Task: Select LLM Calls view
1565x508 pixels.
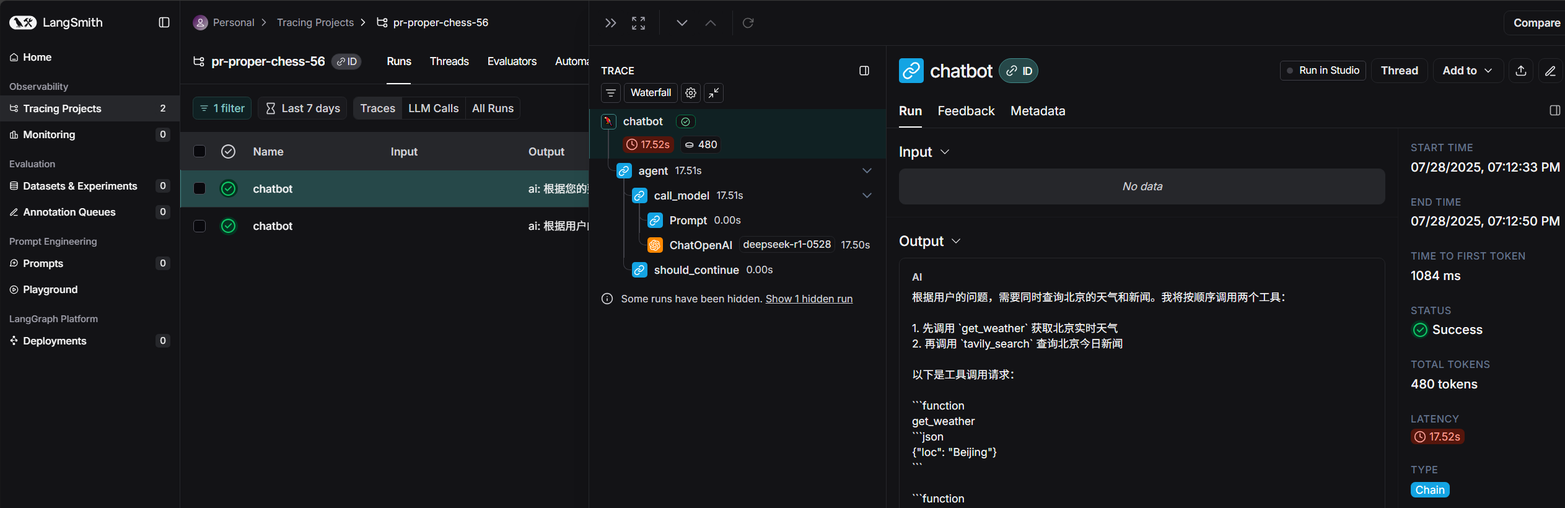Action: coord(433,108)
